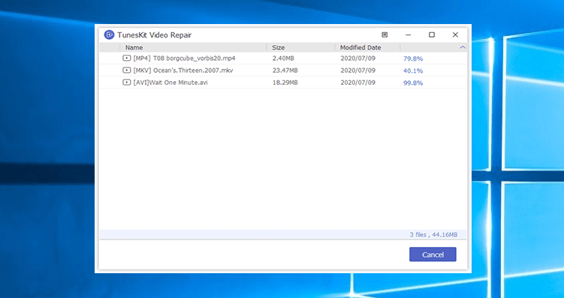Close the TunesKit Video Repair window
This screenshot has width=564, height=298.
pos(455,35)
